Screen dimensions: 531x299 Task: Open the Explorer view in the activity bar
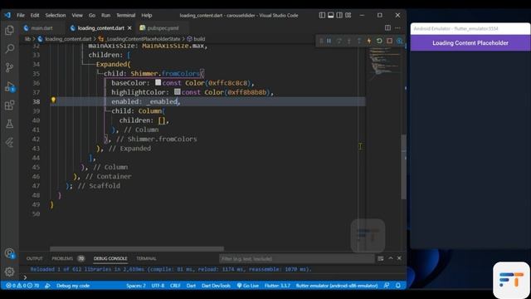pos(9,31)
